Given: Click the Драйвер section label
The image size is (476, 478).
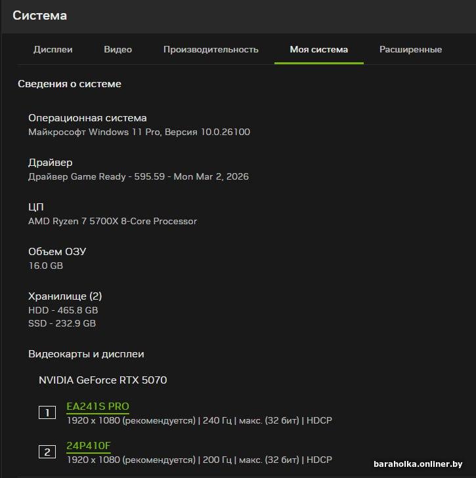Looking at the screenshot, I should coord(51,163).
